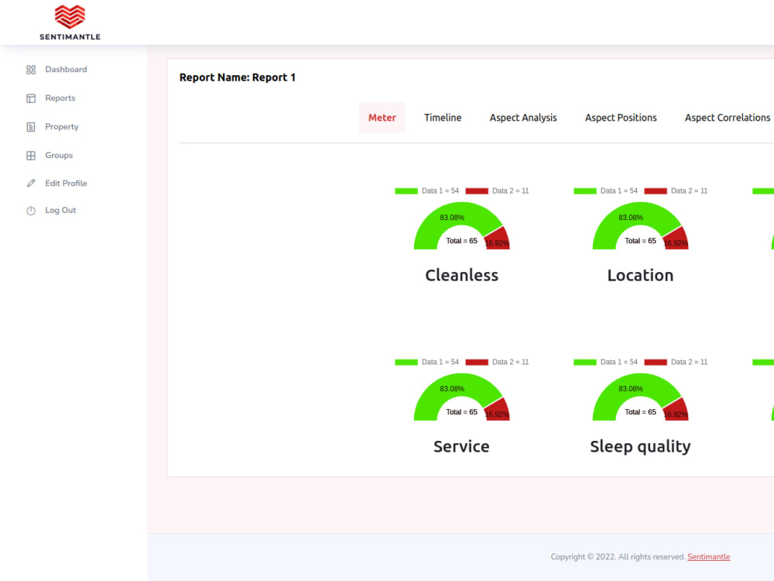
Task: Select the Meter tab
Action: (382, 117)
